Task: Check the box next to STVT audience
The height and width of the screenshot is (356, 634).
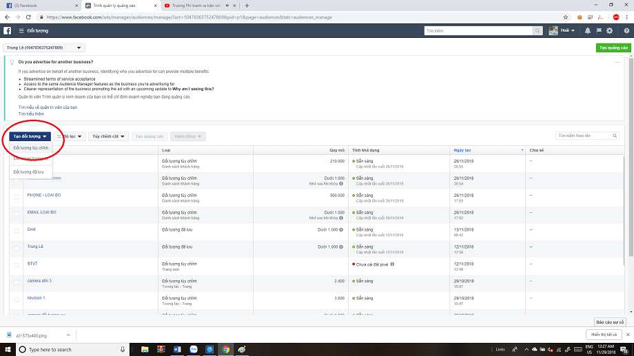Action: [17, 266]
